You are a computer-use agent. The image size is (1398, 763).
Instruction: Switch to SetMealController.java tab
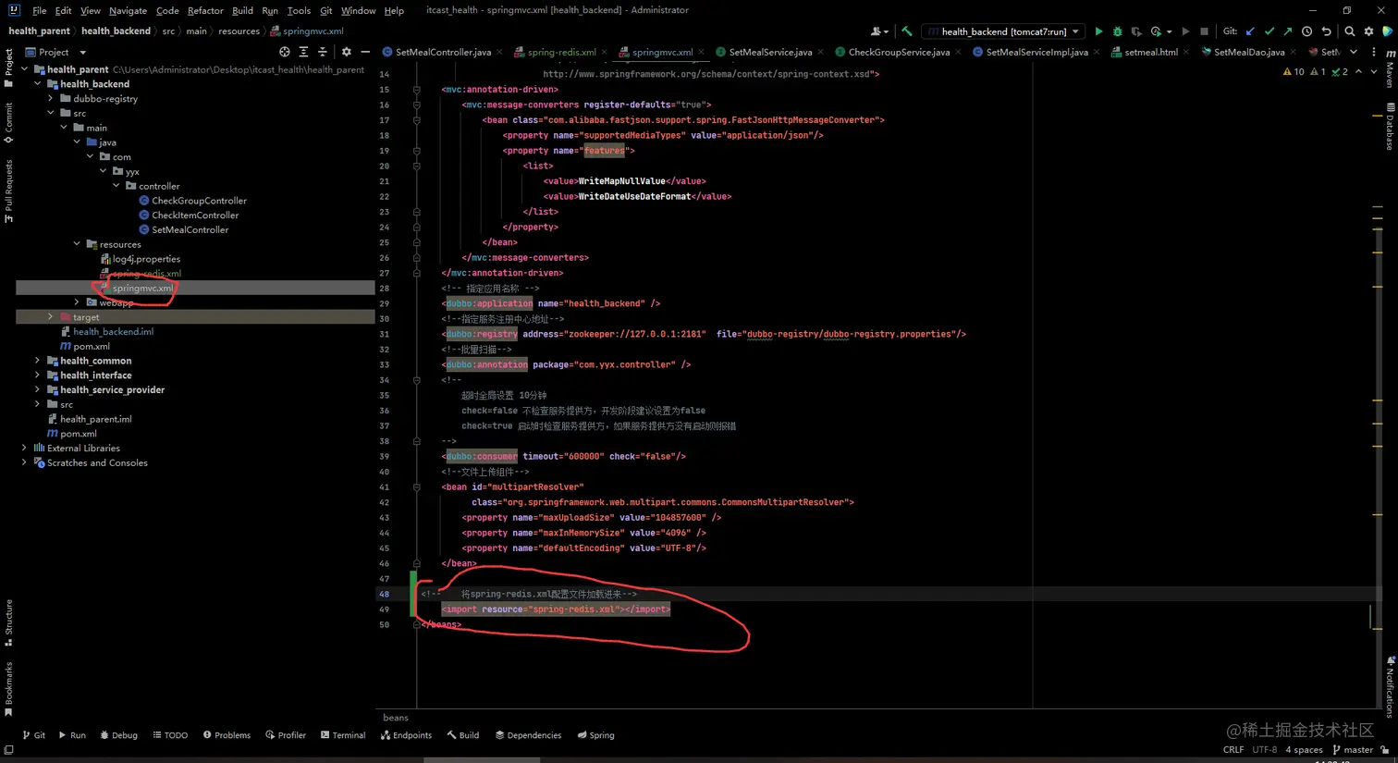(443, 53)
